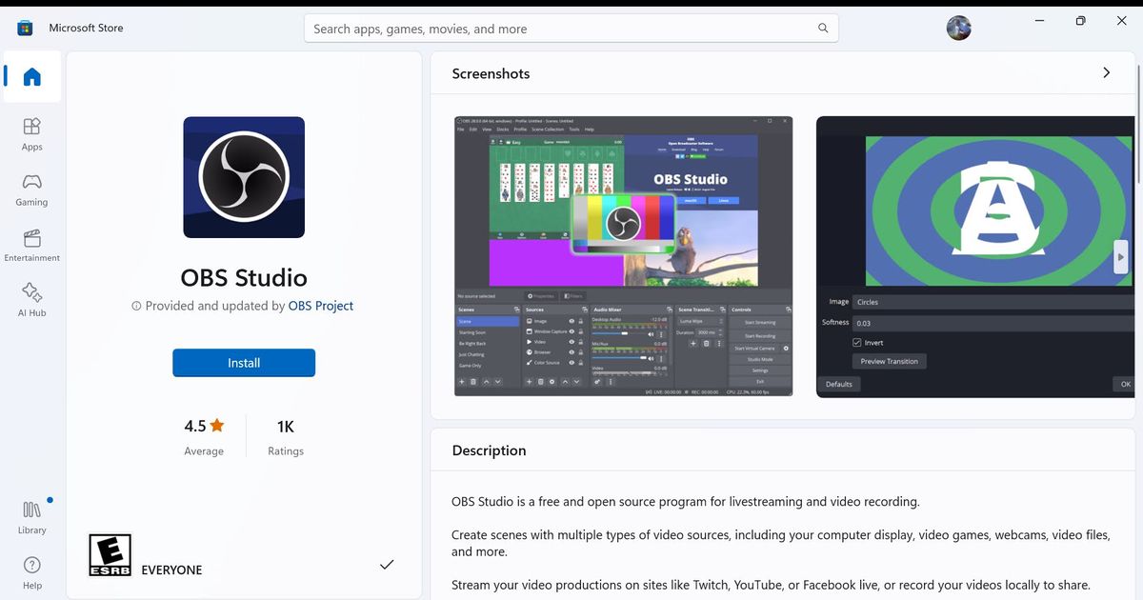
Task: Expand ESRB rating details checkmark
Action: tap(387, 565)
